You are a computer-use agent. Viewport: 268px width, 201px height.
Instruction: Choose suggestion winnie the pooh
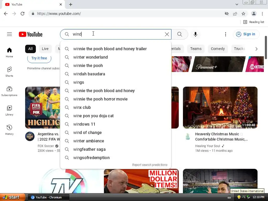(x=116, y=66)
